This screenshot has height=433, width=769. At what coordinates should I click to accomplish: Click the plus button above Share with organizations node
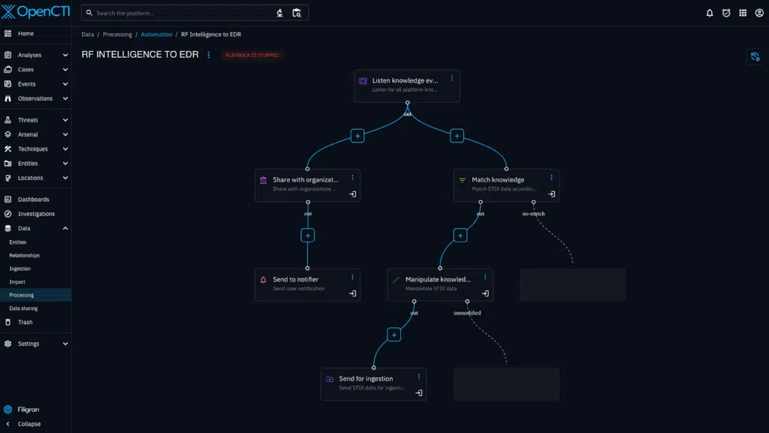tap(357, 136)
